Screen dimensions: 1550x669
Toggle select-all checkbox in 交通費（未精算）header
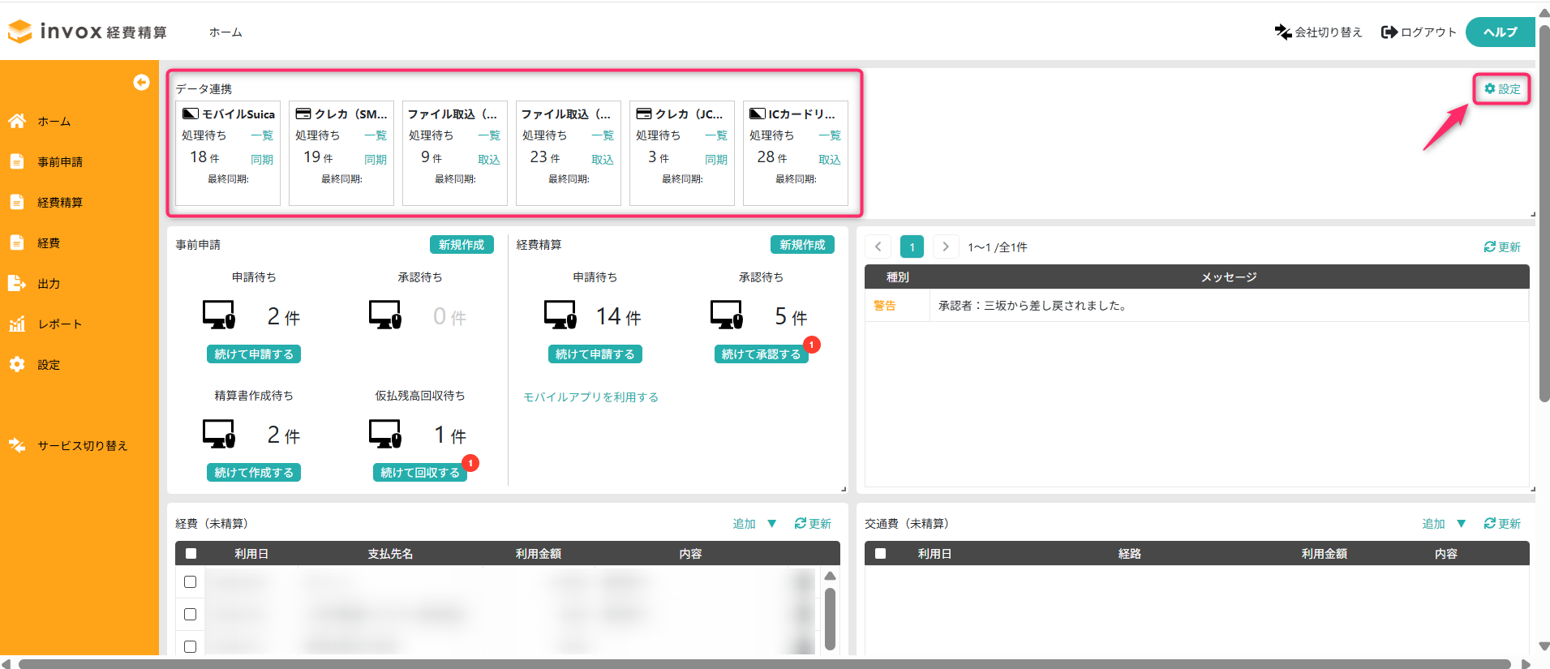click(x=880, y=553)
